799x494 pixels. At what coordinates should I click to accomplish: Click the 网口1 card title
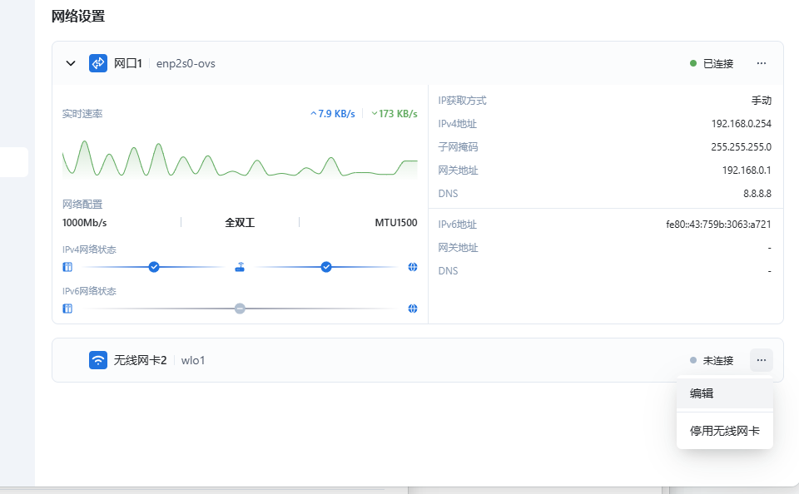point(128,63)
